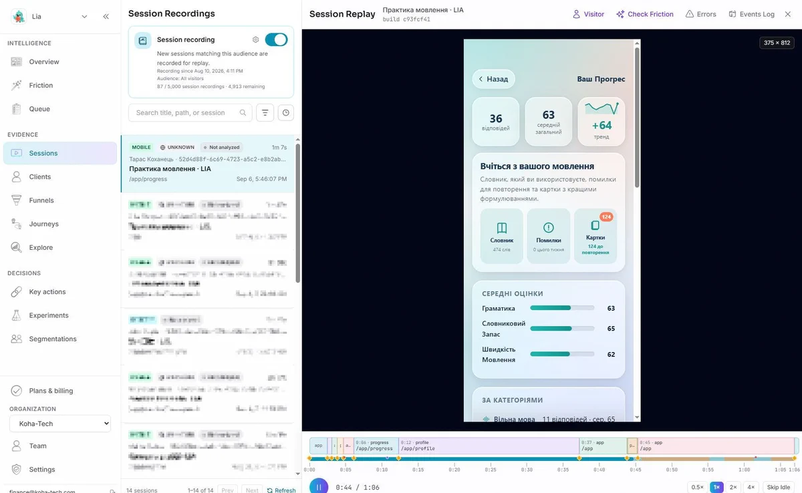Click the sessions list scrollbar

click(x=297, y=214)
